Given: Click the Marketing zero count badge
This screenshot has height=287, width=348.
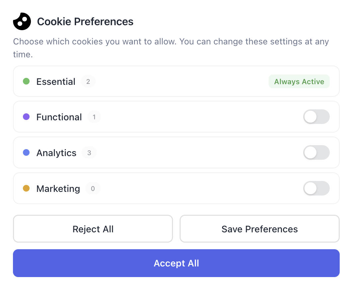Looking at the screenshot, I should (x=93, y=188).
